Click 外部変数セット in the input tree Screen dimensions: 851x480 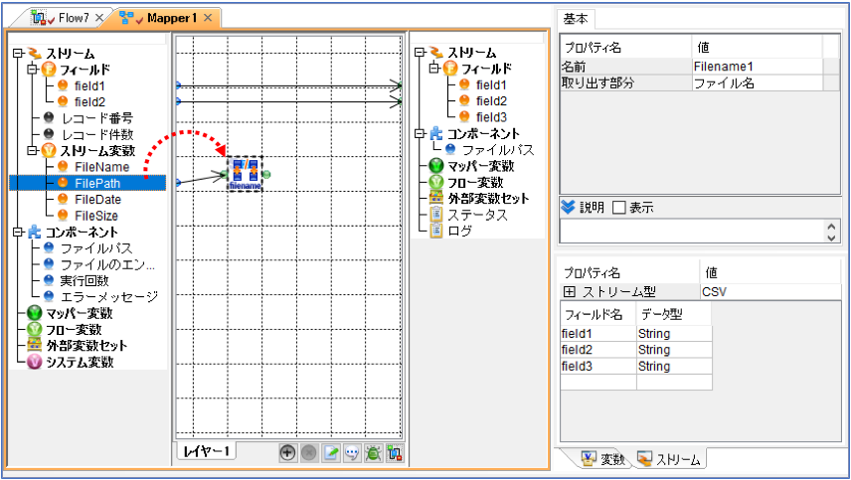(86, 346)
